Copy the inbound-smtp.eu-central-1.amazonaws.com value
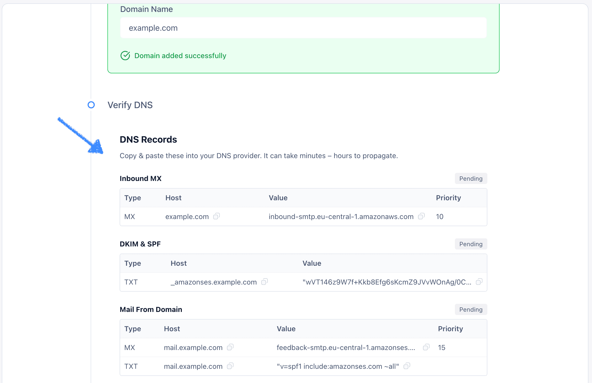This screenshot has height=383, width=592. coord(422,217)
